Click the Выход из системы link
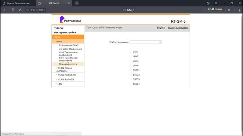The image size is (243, 136). pos(178,28)
